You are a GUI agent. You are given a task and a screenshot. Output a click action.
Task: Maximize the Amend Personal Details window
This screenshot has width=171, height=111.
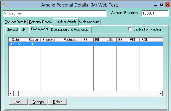coord(161,5)
